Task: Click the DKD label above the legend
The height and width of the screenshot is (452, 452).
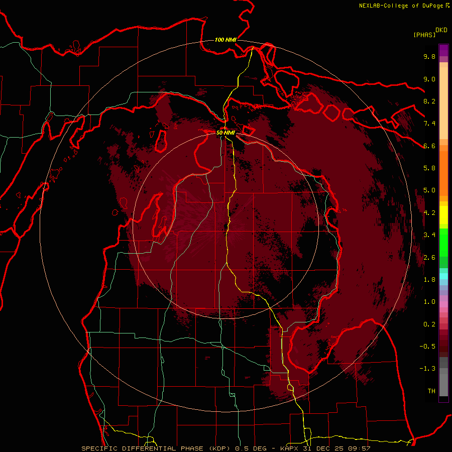Action: pyautogui.click(x=441, y=30)
